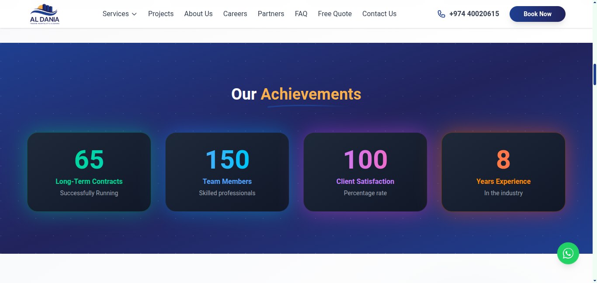The width and height of the screenshot is (597, 283).
Task: Click the 150 Team Members card
Action: coord(227,172)
